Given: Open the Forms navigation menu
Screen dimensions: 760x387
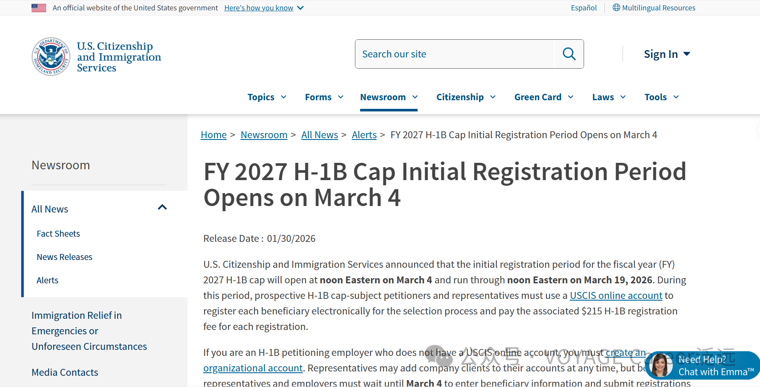Looking at the screenshot, I should click(x=324, y=97).
